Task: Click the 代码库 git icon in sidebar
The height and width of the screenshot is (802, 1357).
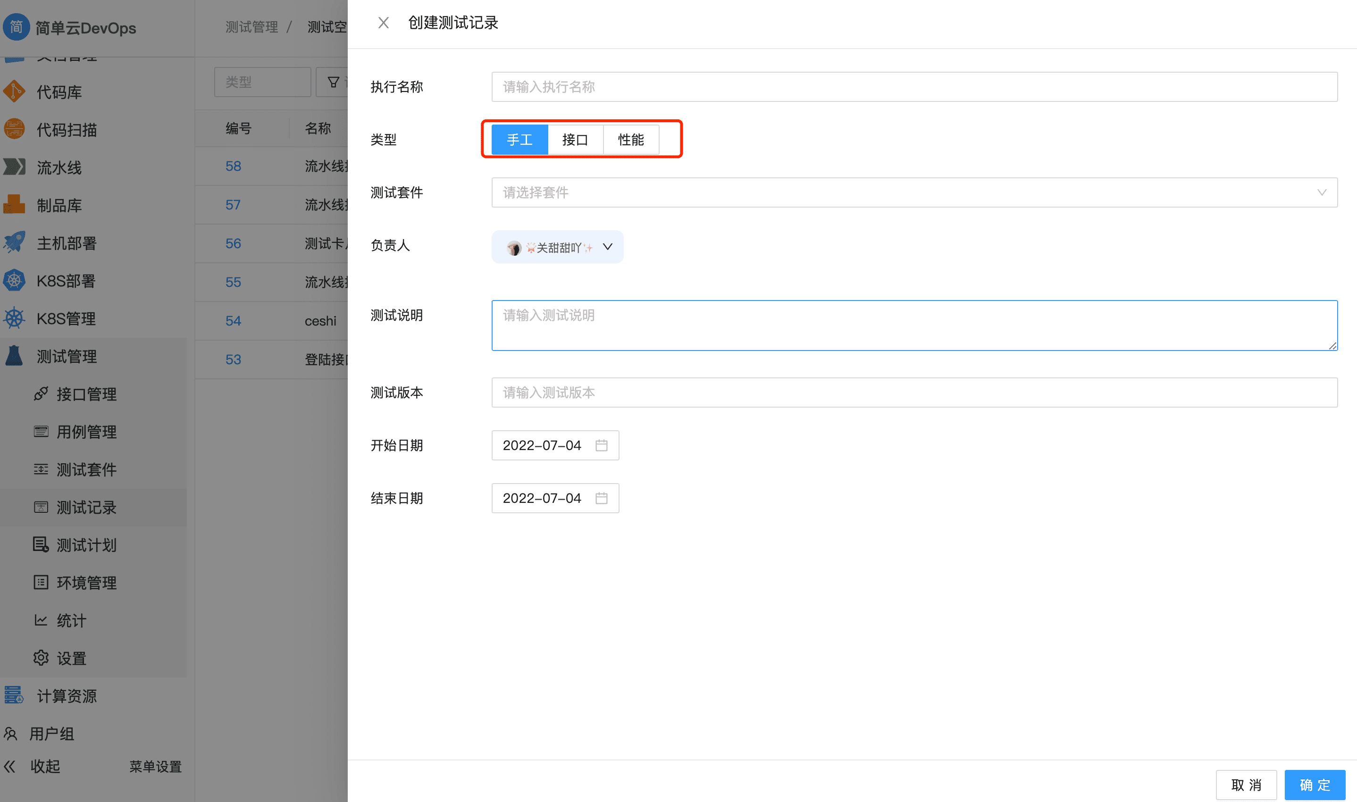Action: coord(15,92)
